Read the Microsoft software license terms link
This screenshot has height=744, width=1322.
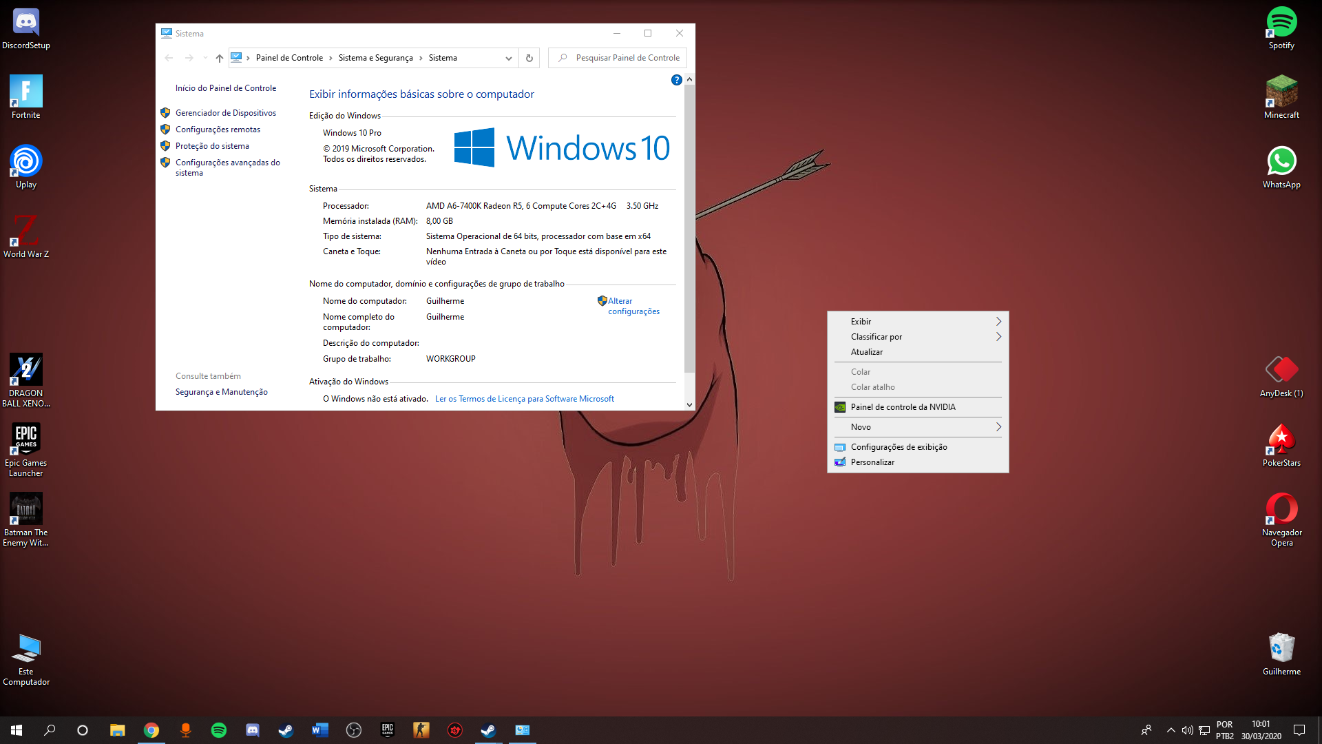[x=525, y=399]
